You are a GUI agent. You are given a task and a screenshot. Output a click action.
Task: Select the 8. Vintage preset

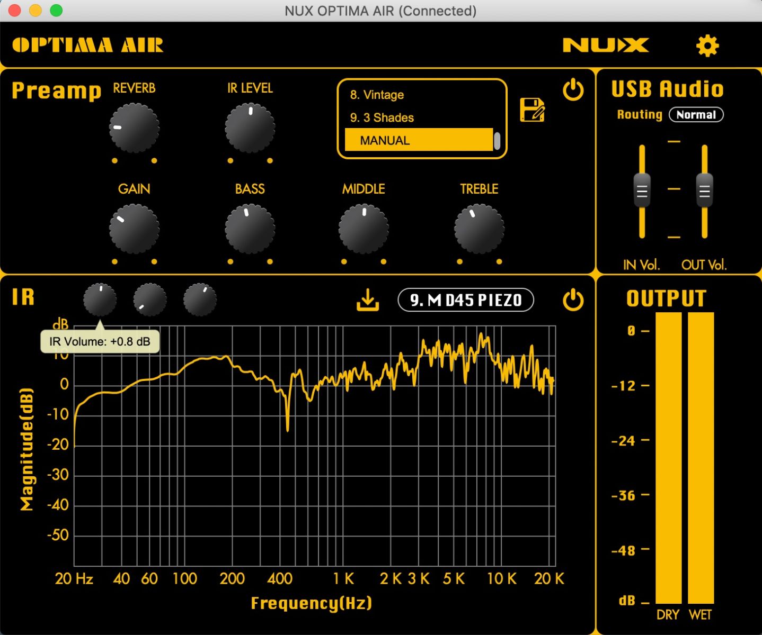[x=377, y=95]
